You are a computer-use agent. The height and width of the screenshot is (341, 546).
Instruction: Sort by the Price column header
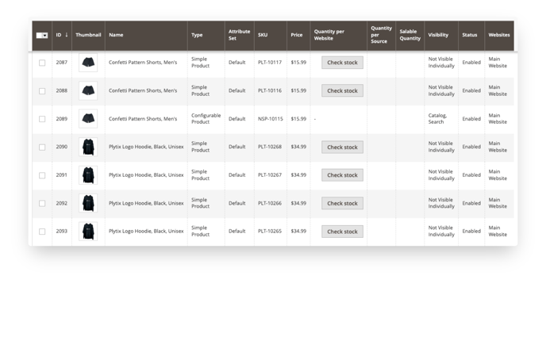pyautogui.click(x=298, y=36)
